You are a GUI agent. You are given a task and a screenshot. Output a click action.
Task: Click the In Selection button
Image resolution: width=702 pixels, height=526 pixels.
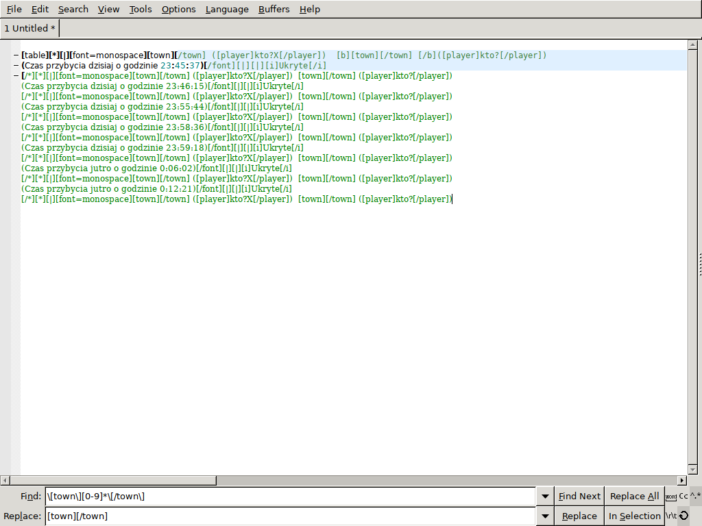point(634,516)
